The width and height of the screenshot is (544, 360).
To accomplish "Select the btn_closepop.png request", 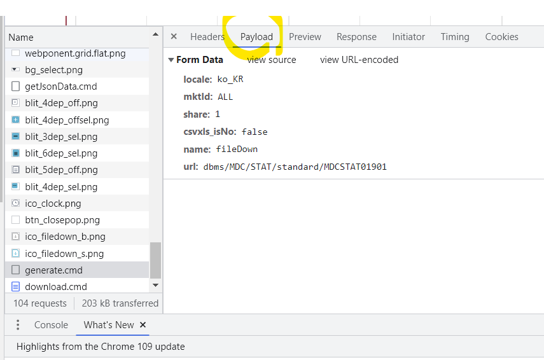I will pos(77,220).
